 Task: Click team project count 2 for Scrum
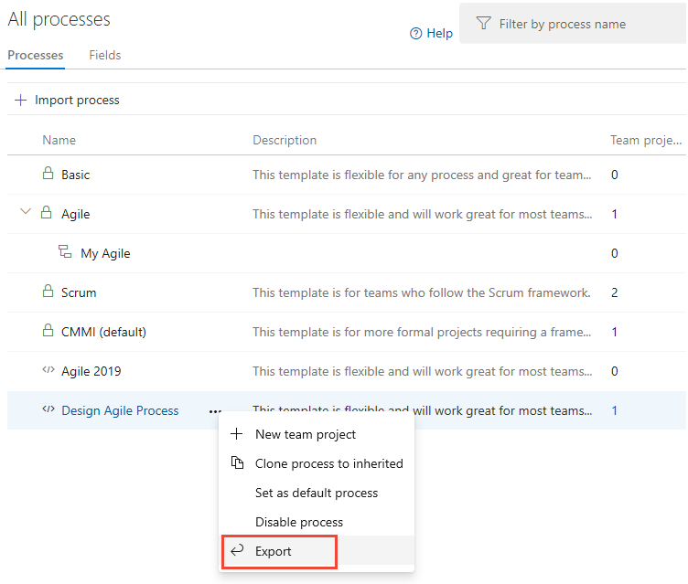click(614, 292)
